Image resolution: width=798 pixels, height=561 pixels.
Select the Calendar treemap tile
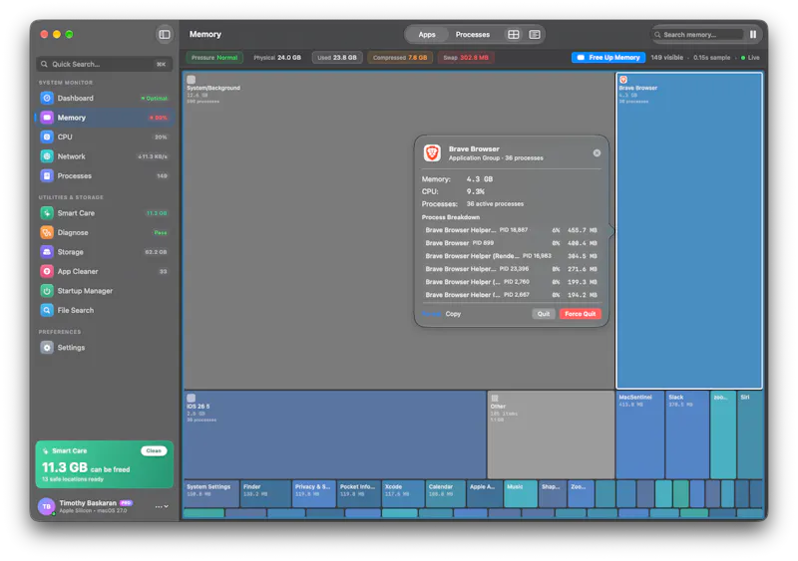pos(446,493)
